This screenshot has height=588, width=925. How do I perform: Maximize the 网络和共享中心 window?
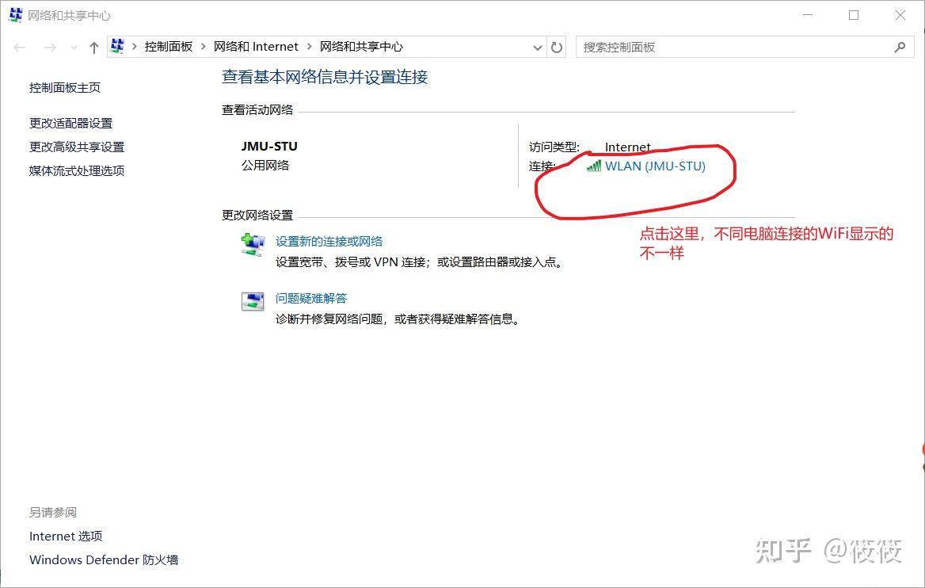click(x=854, y=15)
